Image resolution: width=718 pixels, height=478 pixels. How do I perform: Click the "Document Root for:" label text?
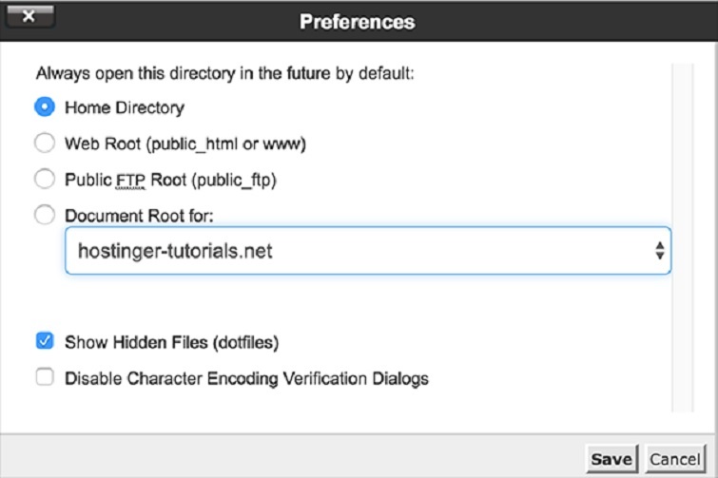click(x=139, y=216)
